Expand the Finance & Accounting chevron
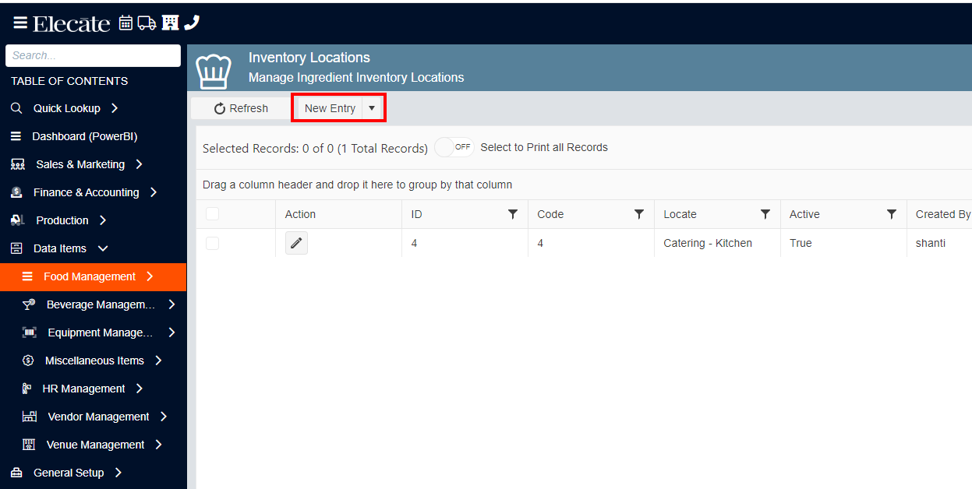 point(154,192)
